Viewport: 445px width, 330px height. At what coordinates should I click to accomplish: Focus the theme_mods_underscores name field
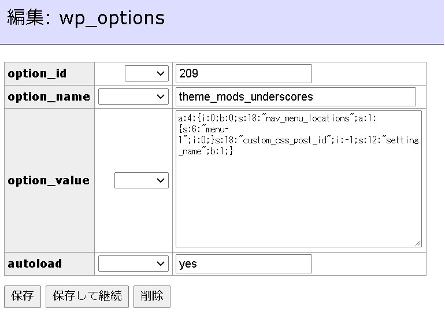(295, 97)
